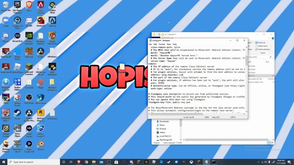Select Downloads in Explorer navigation pane
Image resolution: width=294 pixels, height=165 pixels.
[163, 121]
